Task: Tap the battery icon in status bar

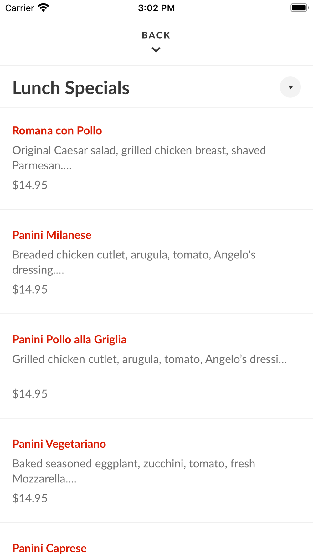Action: click(x=300, y=8)
